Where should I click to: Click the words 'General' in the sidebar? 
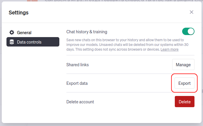(x=24, y=33)
